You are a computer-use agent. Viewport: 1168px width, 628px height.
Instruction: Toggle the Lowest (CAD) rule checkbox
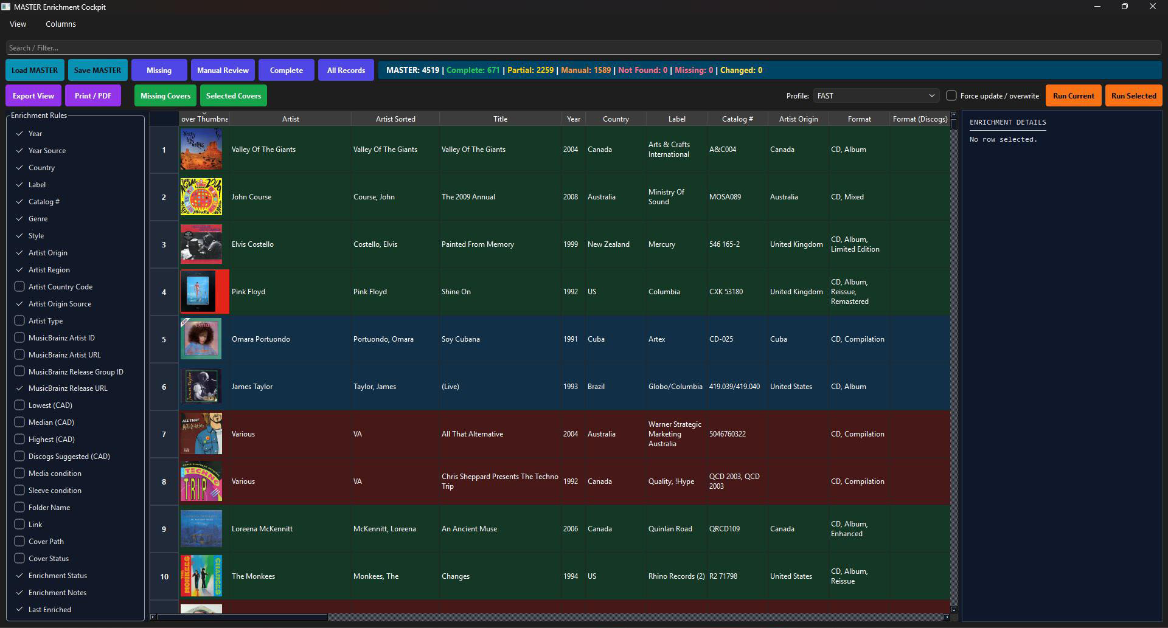(x=19, y=405)
